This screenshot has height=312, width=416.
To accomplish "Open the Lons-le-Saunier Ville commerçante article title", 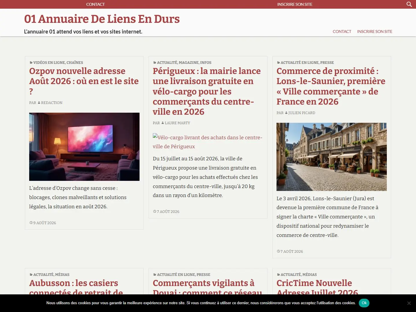I will pos(331,86).
